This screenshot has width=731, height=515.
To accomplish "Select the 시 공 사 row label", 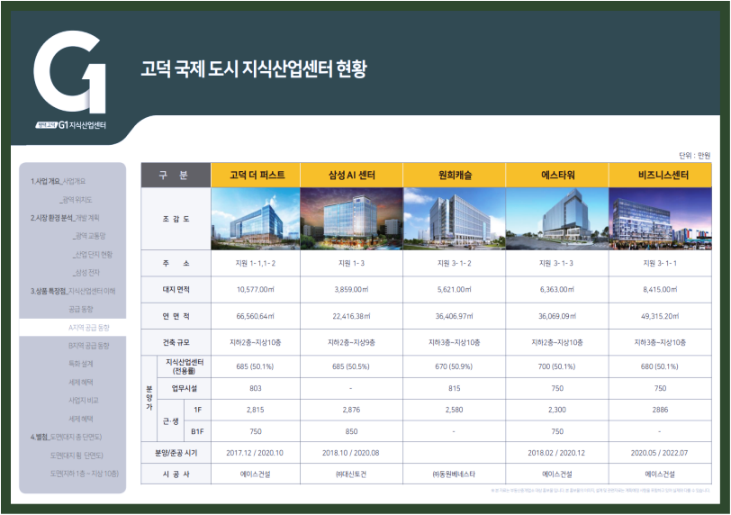I will pos(176,474).
